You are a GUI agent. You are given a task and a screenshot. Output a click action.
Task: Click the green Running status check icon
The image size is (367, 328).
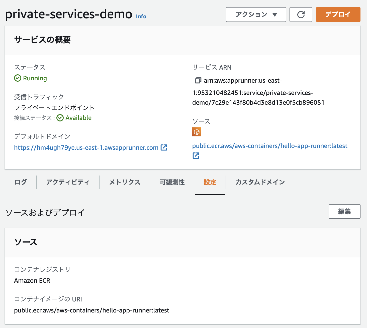pos(18,78)
